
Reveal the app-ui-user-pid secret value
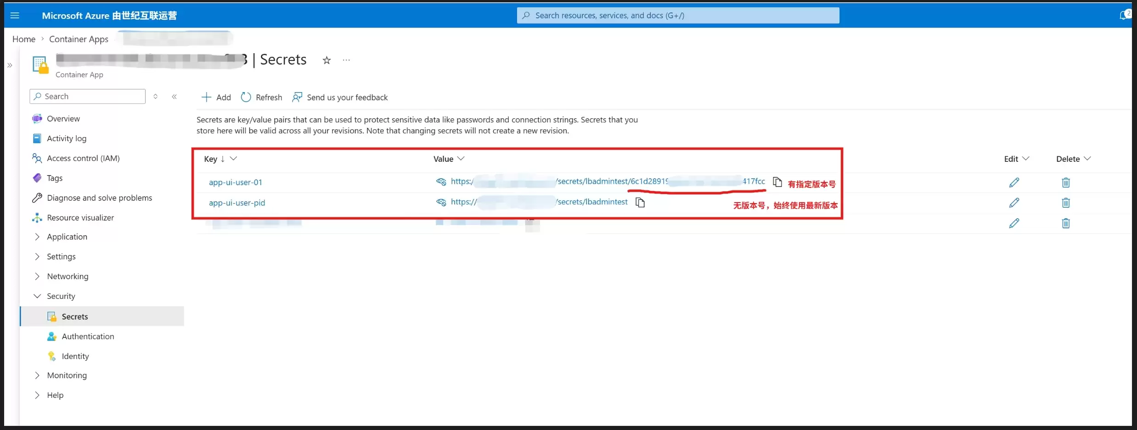coord(441,202)
